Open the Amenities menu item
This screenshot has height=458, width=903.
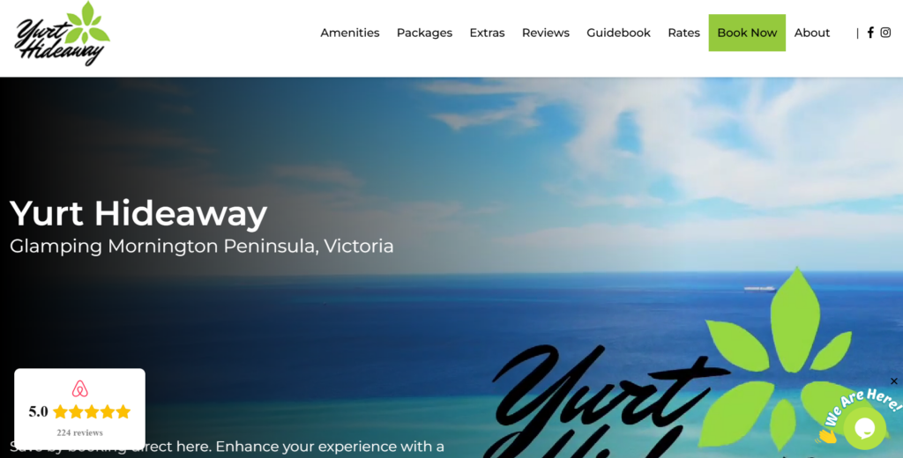click(x=349, y=33)
